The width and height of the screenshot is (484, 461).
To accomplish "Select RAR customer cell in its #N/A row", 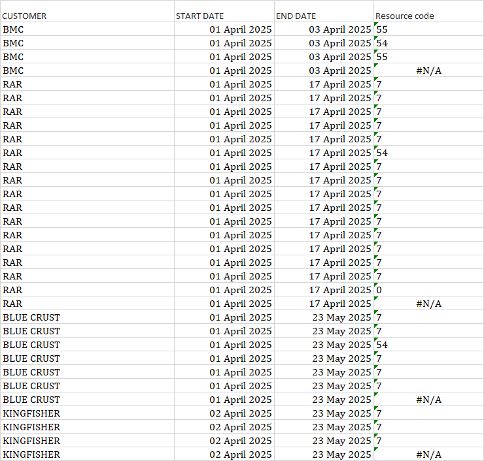I will pos(88,304).
